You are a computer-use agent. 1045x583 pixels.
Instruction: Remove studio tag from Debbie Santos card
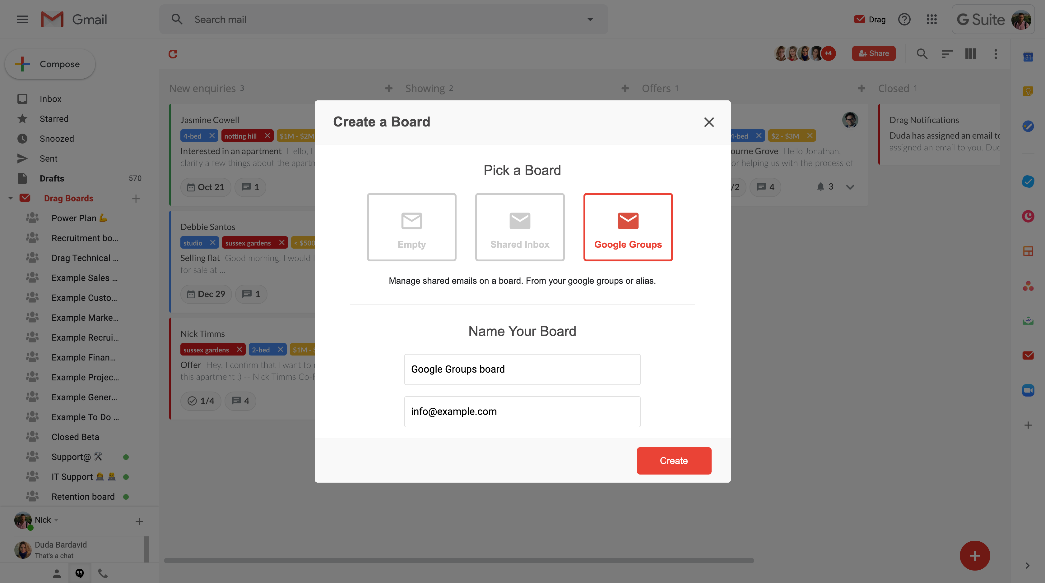pyautogui.click(x=212, y=242)
